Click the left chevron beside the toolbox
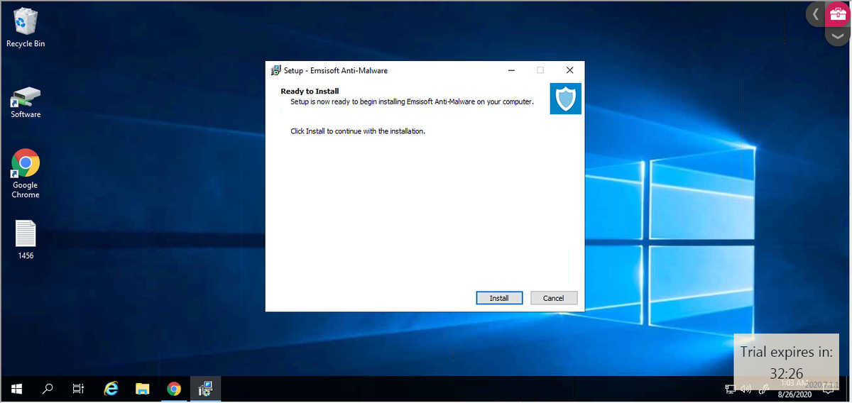 point(815,14)
